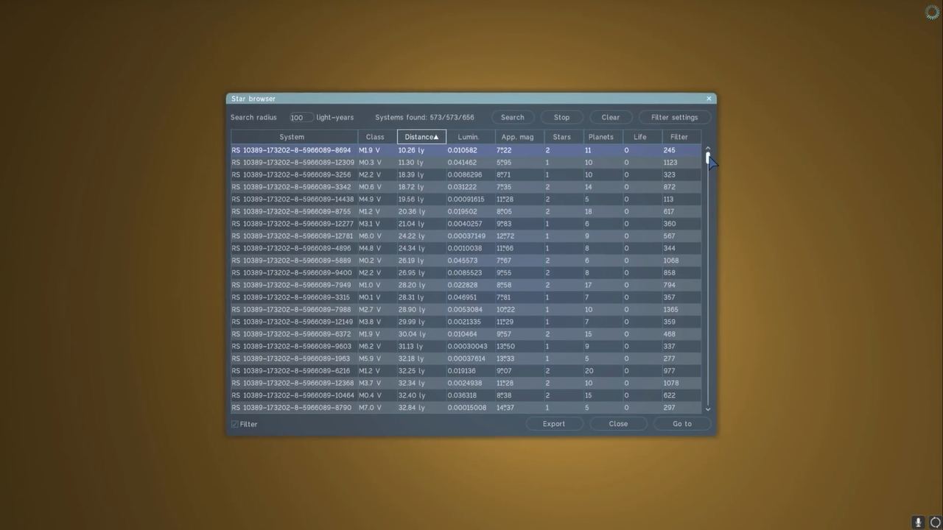The image size is (943, 530).
Task: Click the circular icon at bottom right corner
Action: pos(935,522)
